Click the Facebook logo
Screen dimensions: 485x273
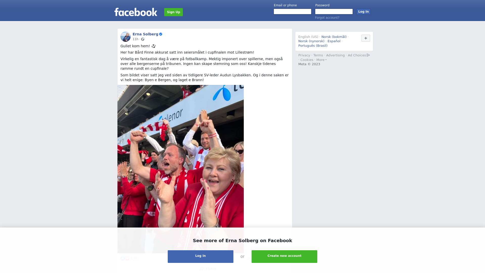(136, 12)
